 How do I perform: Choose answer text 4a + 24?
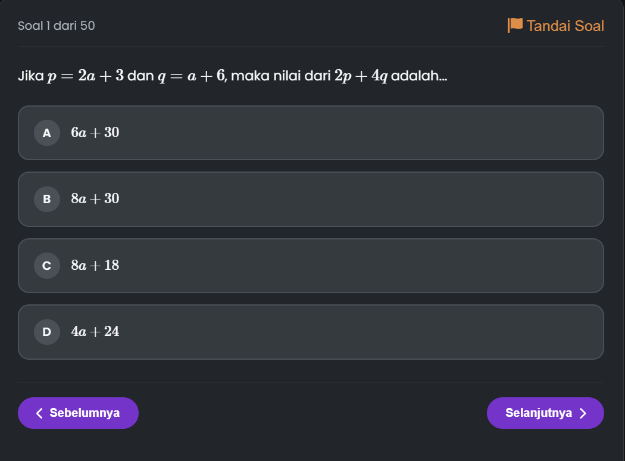95,331
